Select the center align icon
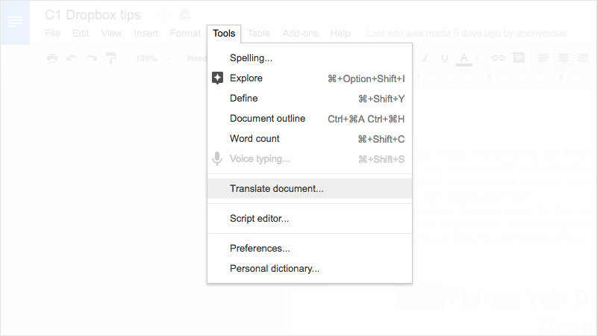The image size is (597, 336). 563,58
